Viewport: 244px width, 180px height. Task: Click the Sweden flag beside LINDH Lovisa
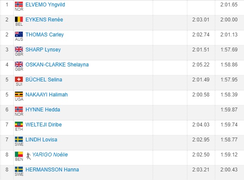click(x=19, y=139)
